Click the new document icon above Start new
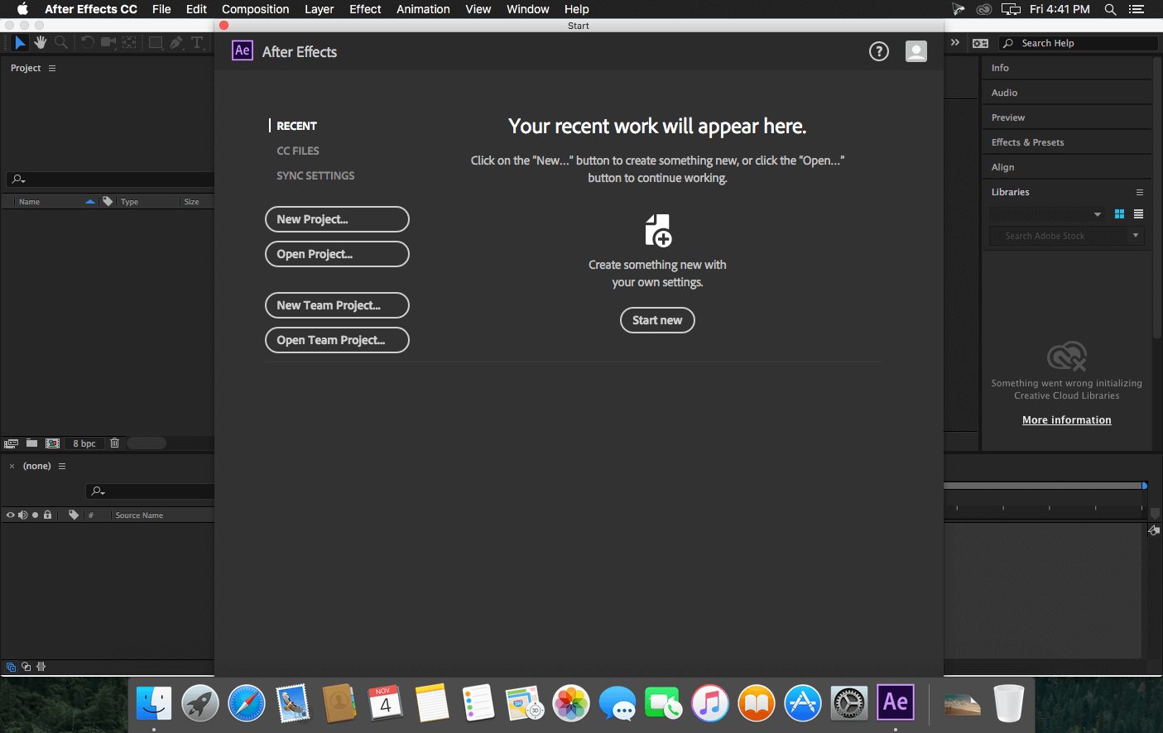 coord(658,231)
